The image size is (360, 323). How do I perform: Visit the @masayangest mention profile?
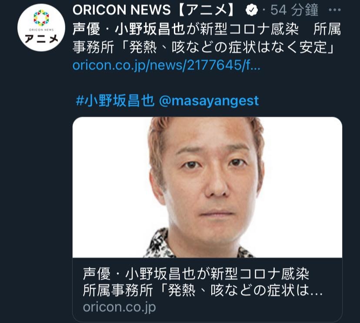tap(209, 101)
